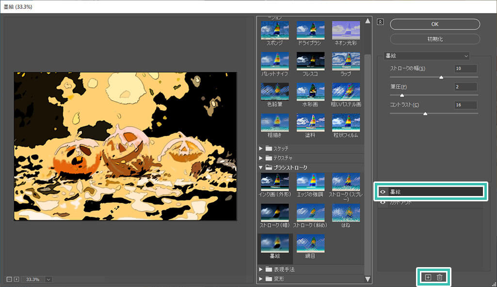497x287 pixels.
Task: Toggle visibility of the カットアウト effect layer
Action: point(384,202)
